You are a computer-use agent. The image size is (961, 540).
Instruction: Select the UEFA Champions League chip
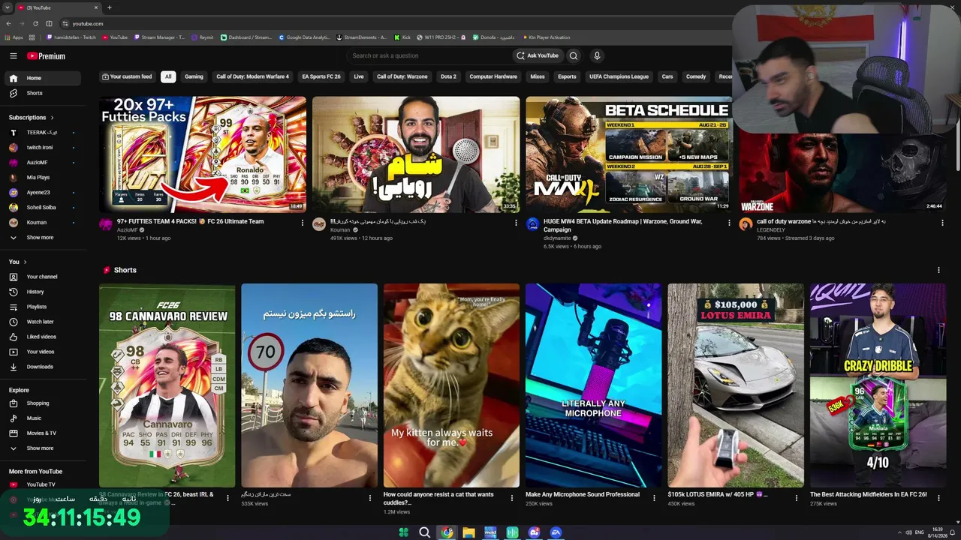(x=619, y=76)
